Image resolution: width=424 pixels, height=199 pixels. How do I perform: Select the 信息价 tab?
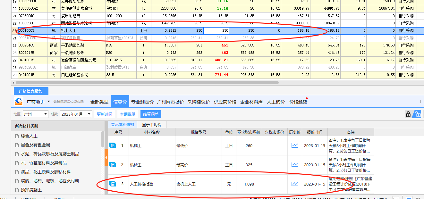click(120, 102)
